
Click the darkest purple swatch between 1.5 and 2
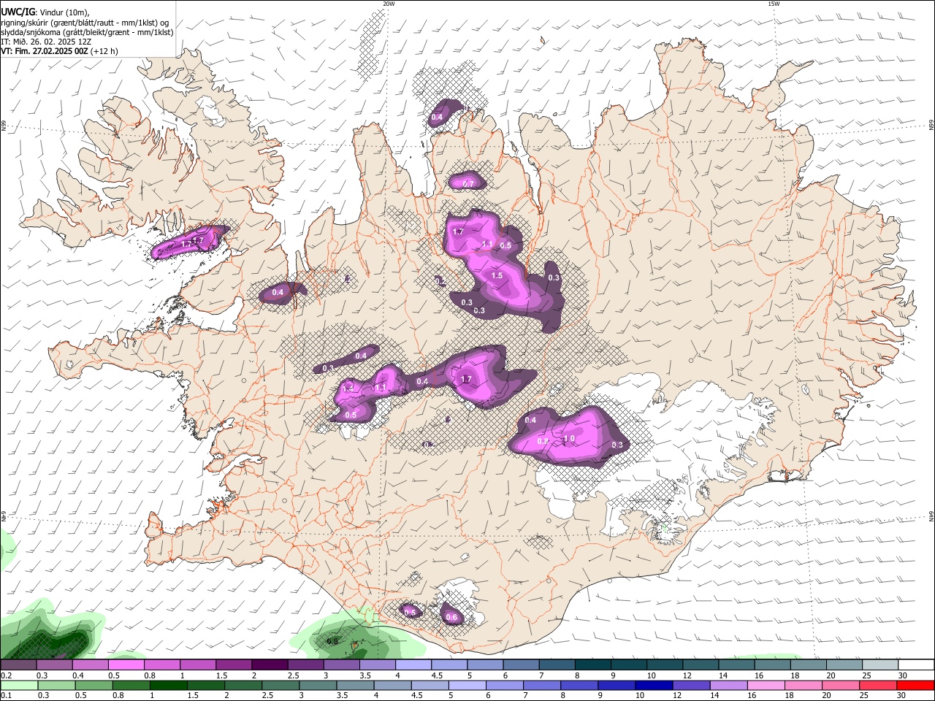(x=270, y=664)
